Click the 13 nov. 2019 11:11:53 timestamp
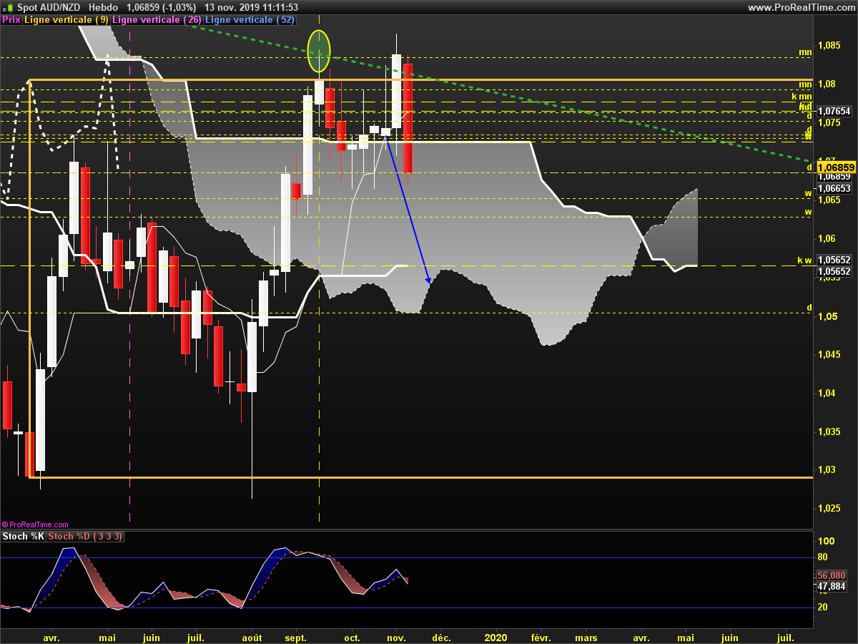This screenshot has width=858, height=644. pyautogui.click(x=251, y=7)
